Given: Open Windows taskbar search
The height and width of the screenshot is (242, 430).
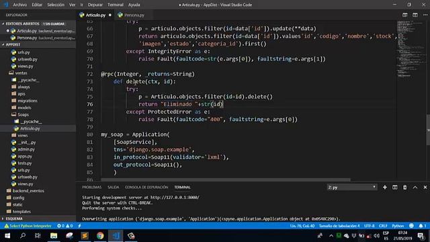Looking at the screenshot, I should [x=23, y=236].
